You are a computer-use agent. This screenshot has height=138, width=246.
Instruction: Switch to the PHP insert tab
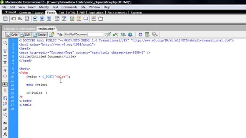point(82,13)
